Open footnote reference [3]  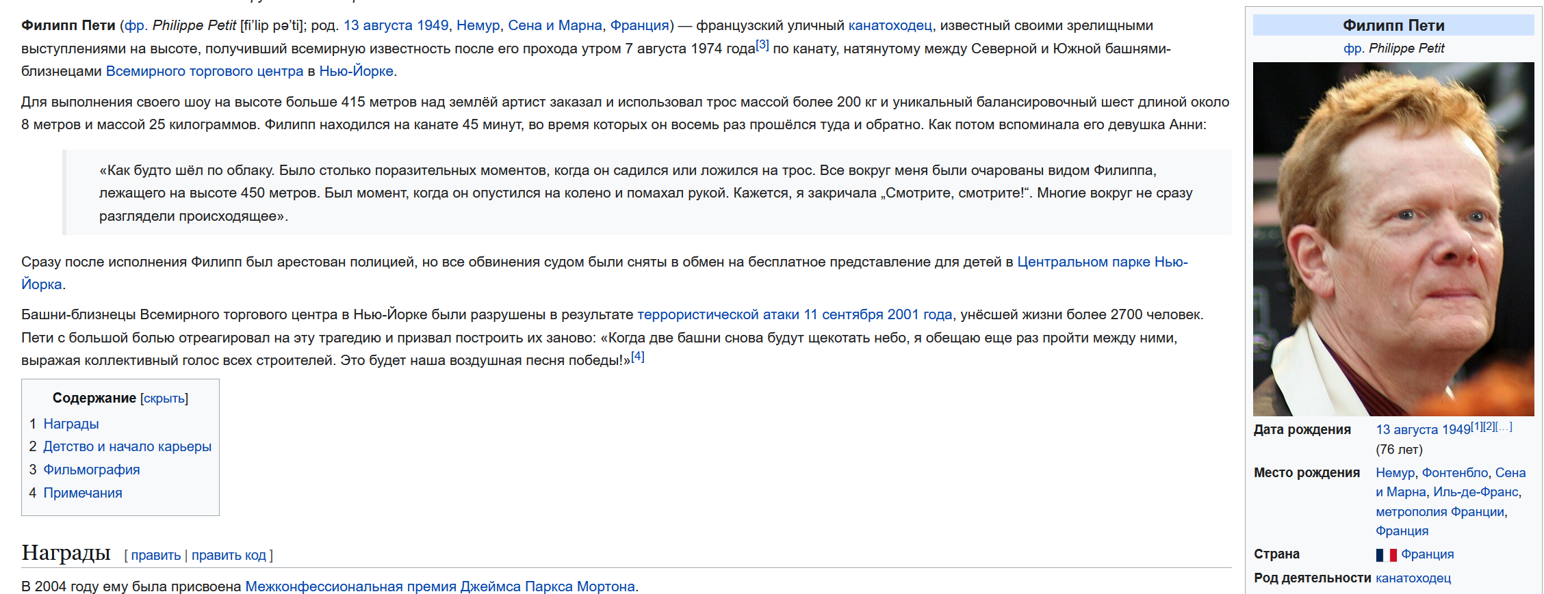pyautogui.click(x=762, y=44)
